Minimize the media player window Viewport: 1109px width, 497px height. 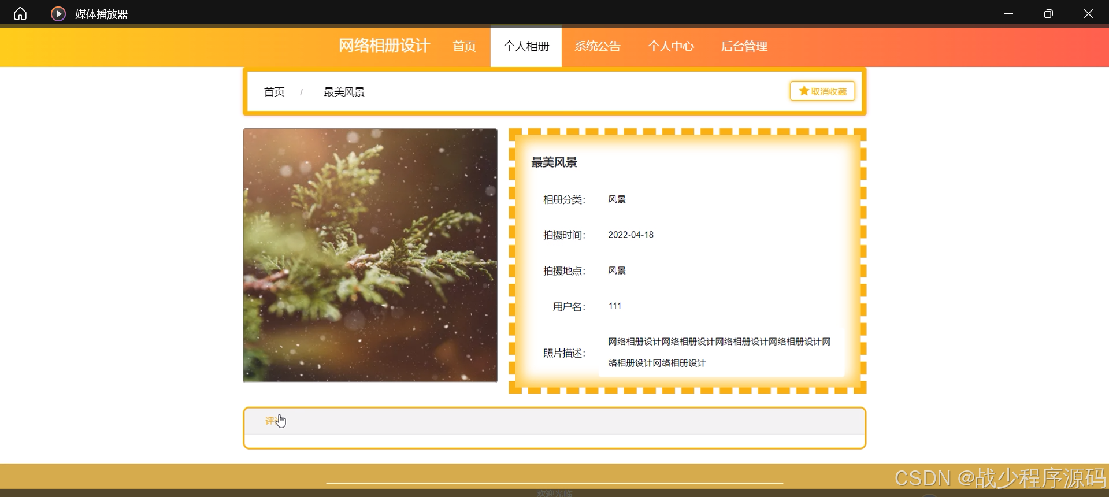pyautogui.click(x=1008, y=13)
